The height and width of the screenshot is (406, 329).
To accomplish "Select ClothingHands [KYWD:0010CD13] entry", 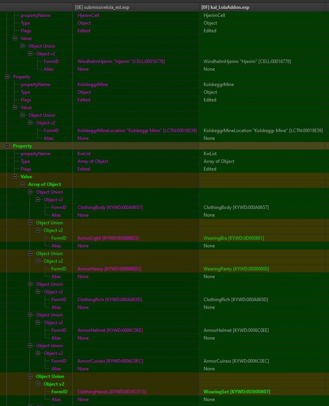I will click(x=112, y=392).
